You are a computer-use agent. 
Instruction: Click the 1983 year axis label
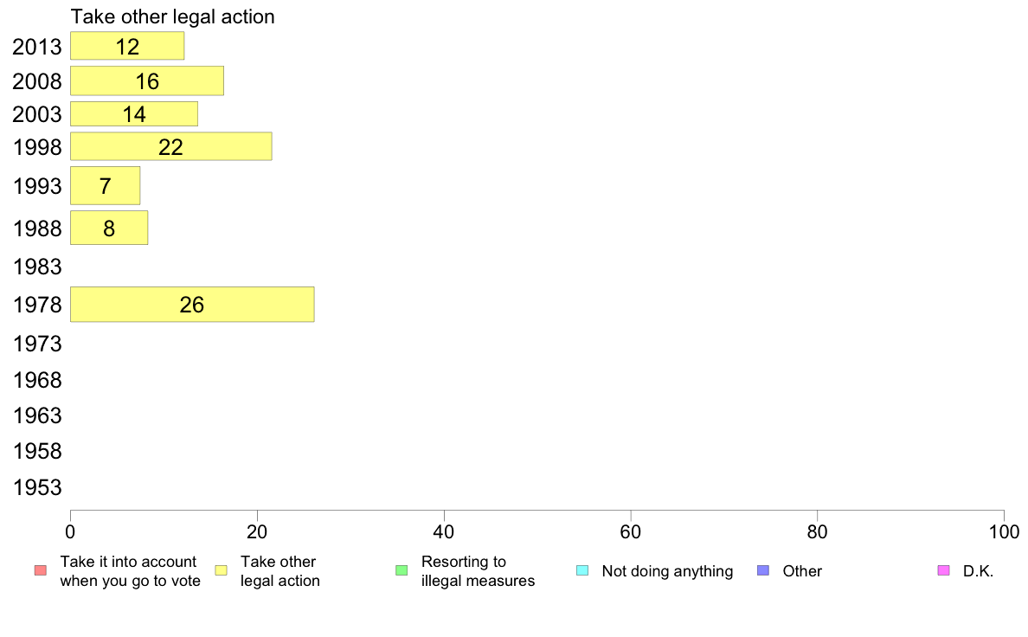(37, 267)
